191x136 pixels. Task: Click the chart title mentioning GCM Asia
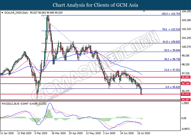click(x=95, y=5)
